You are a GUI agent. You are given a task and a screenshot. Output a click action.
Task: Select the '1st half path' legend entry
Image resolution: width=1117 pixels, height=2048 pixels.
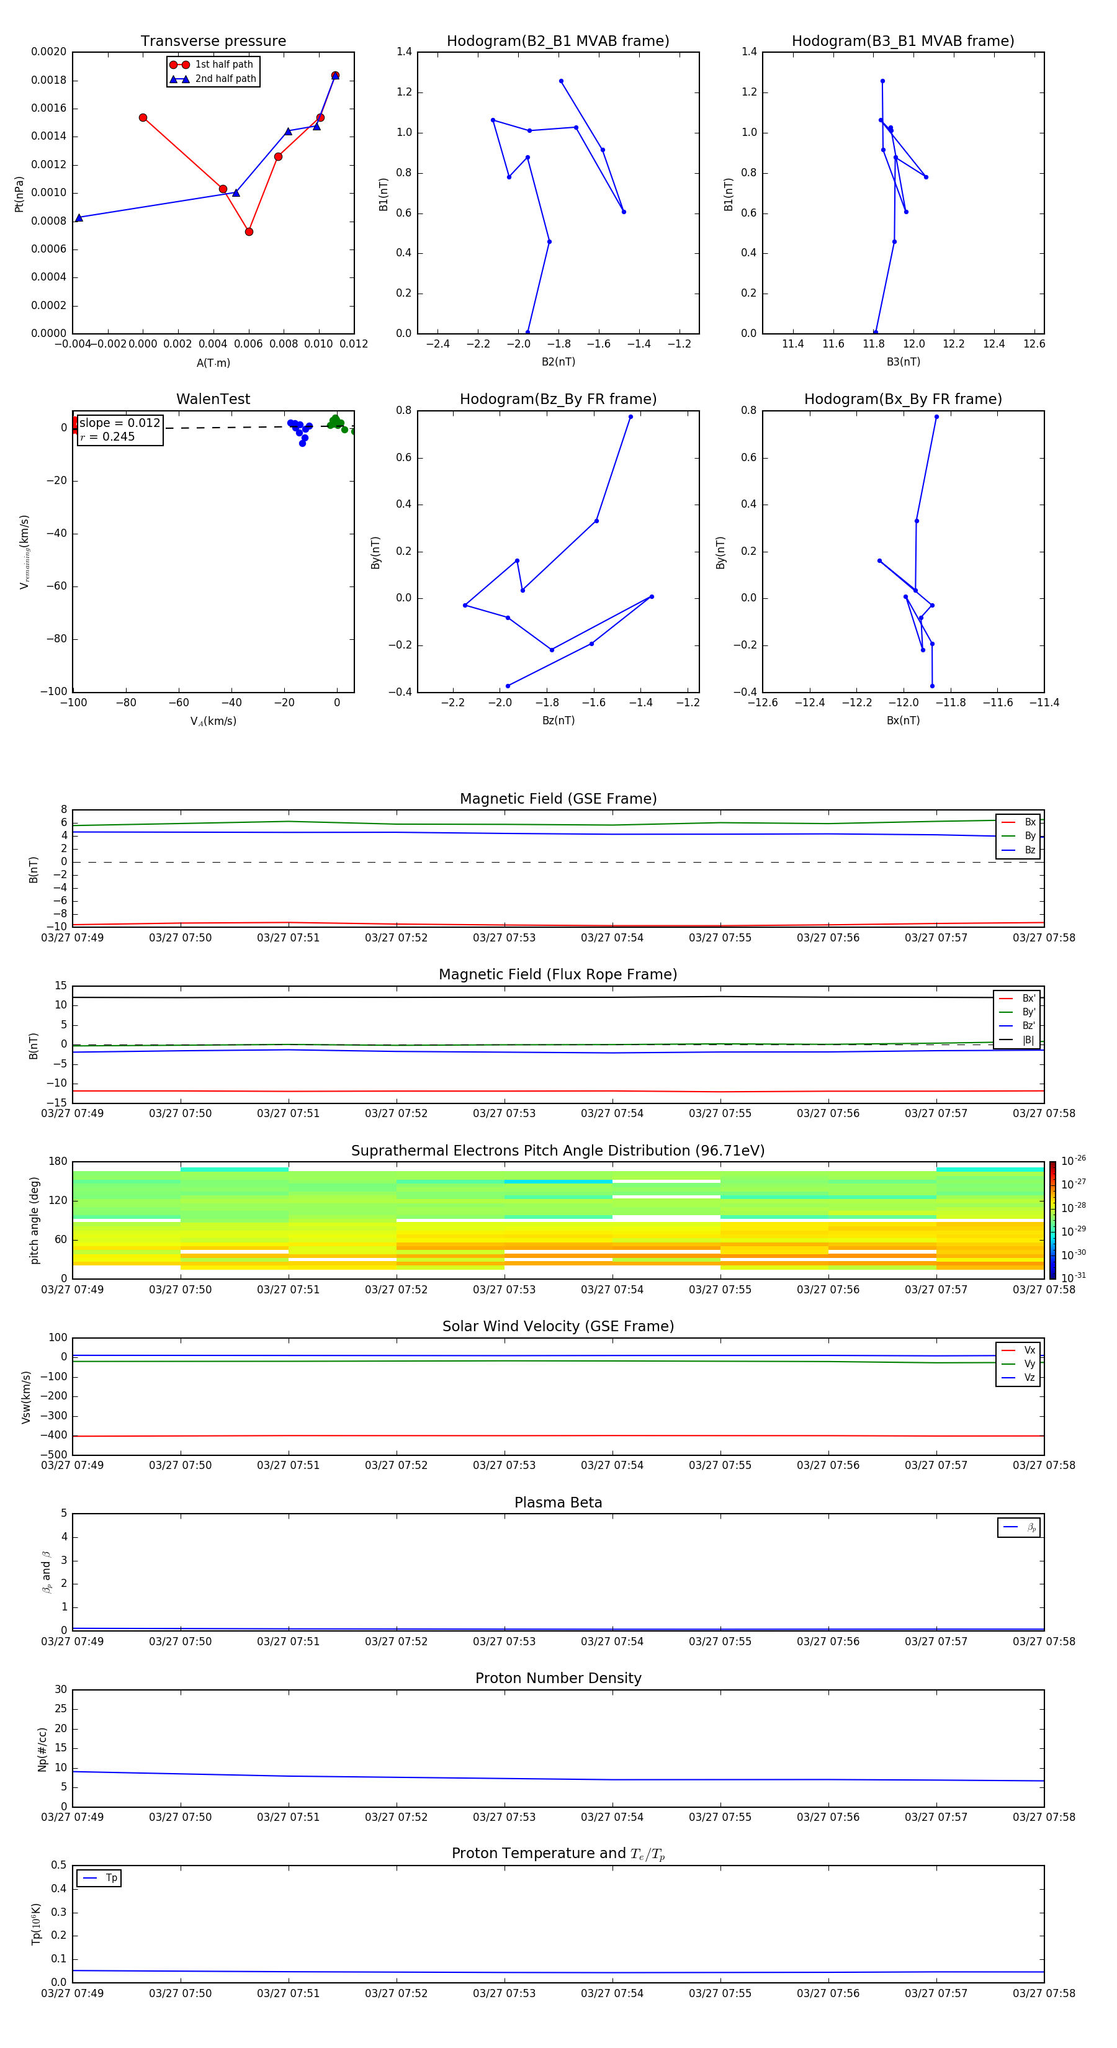(213, 65)
